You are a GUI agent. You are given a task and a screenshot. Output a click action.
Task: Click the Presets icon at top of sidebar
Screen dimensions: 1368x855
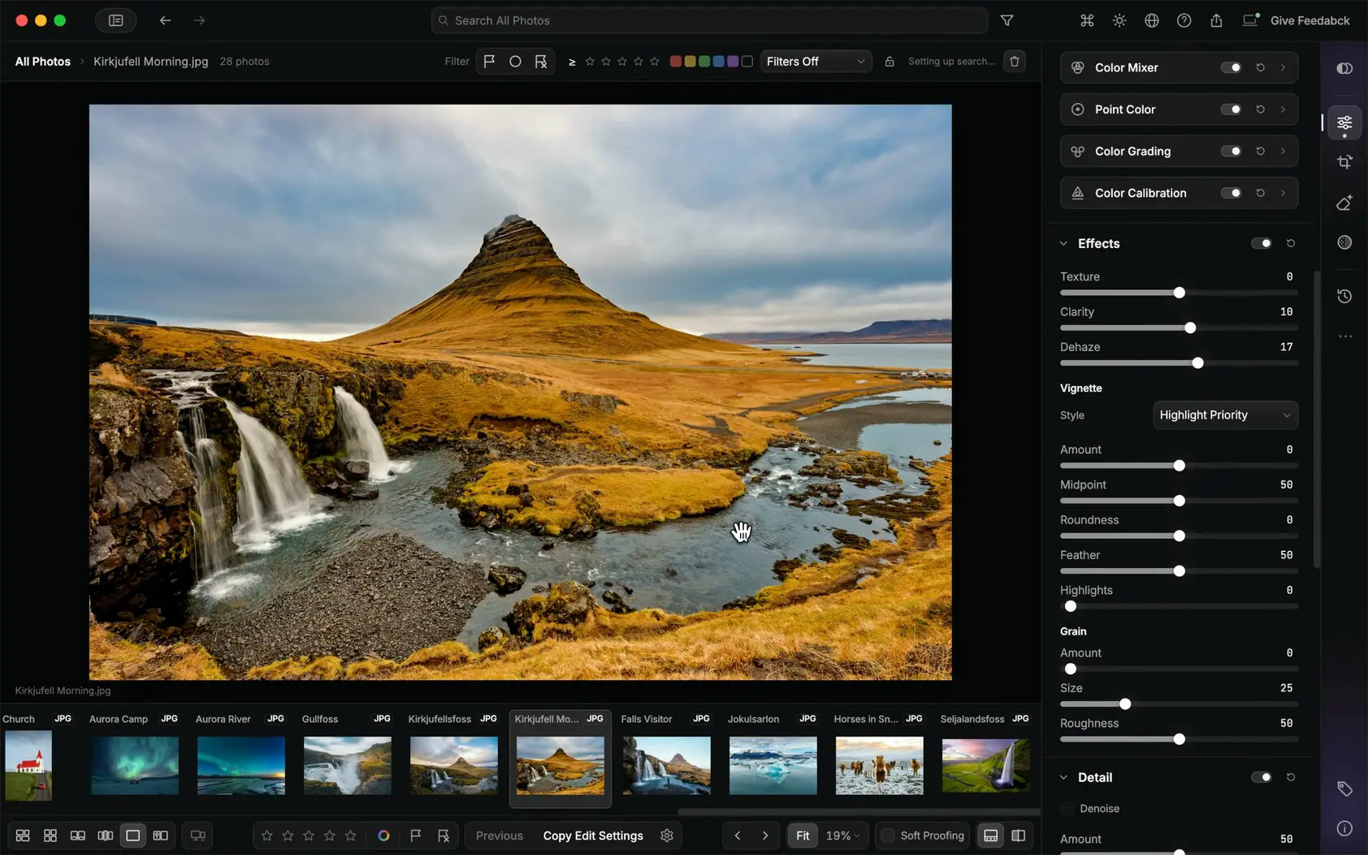tap(1344, 68)
